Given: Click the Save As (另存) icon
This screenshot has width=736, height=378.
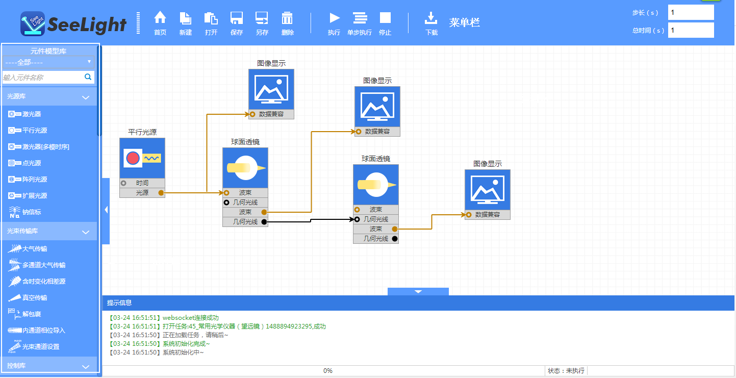Looking at the screenshot, I should [262, 19].
